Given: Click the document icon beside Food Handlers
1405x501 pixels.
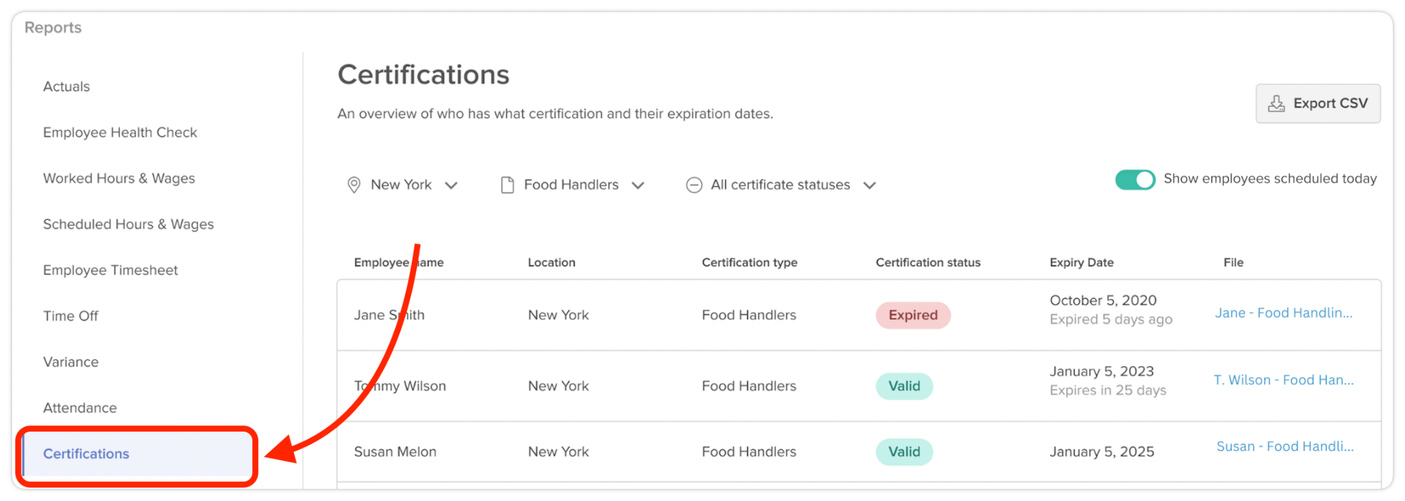Looking at the screenshot, I should tap(508, 185).
